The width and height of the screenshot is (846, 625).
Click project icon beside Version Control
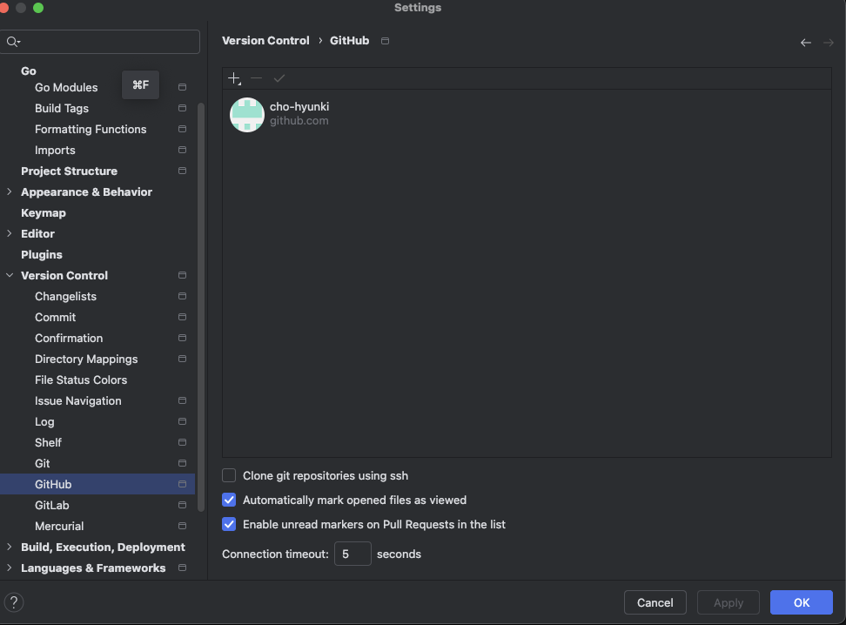[183, 275]
